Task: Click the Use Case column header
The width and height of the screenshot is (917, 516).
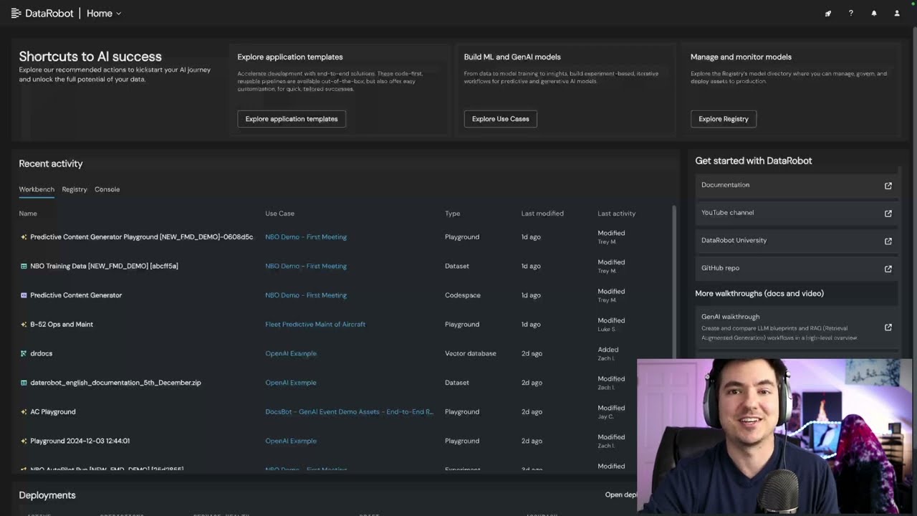Action: [279, 214]
